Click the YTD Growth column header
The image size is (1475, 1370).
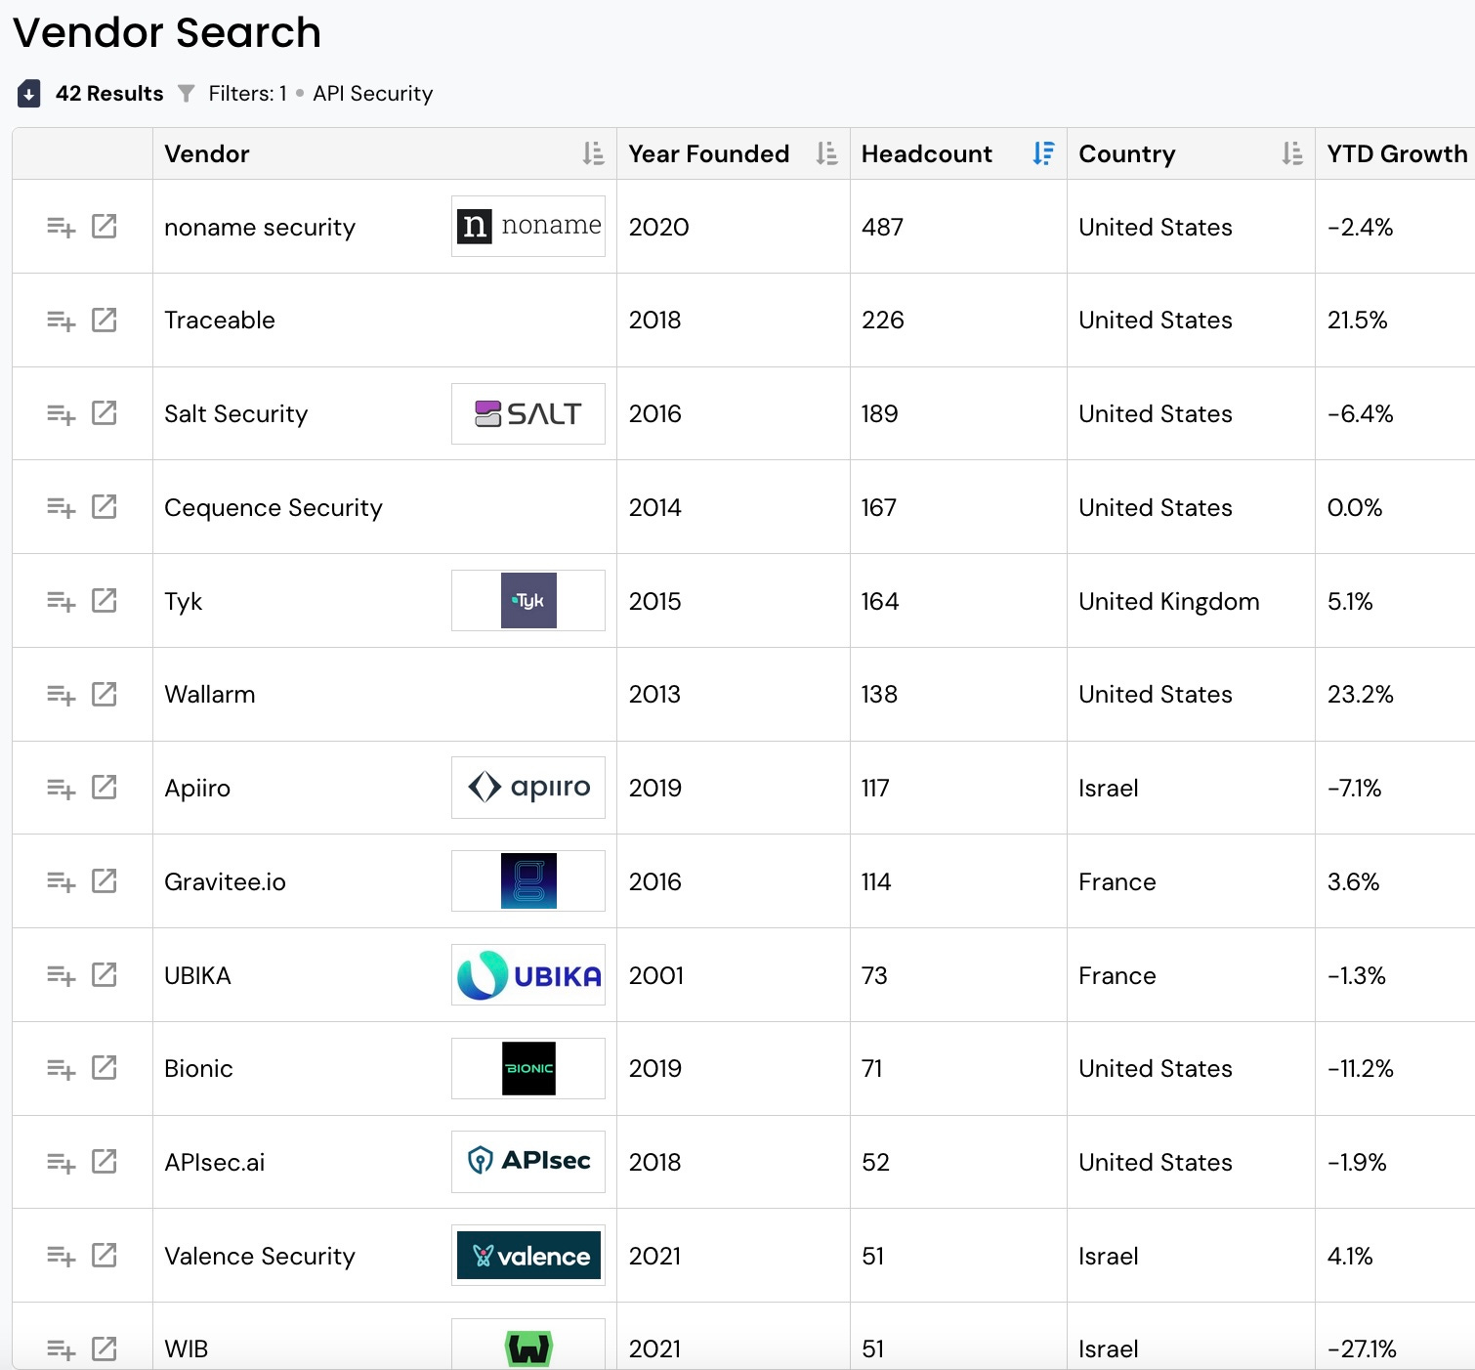1397,153
